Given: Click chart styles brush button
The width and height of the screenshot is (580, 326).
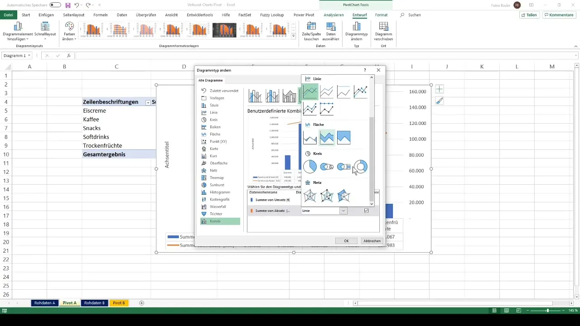Looking at the screenshot, I should [x=439, y=101].
